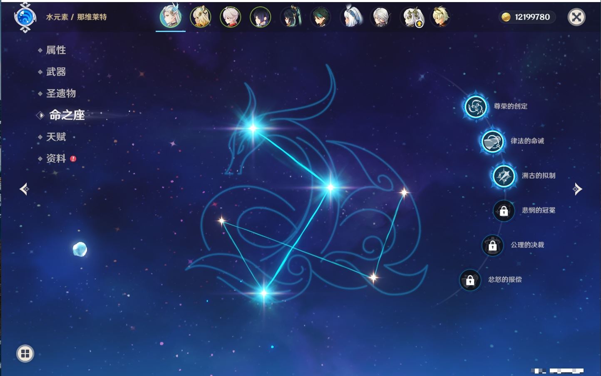Select the portrait with teal hair ribbon ponytail
This screenshot has height=376, width=601.
[x=291, y=17]
